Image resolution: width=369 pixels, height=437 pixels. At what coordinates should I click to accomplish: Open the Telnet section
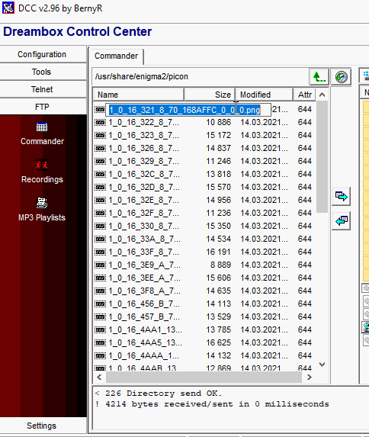click(x=42, y=89)
